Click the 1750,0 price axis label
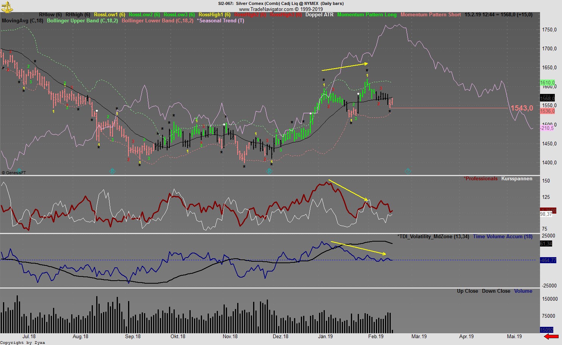 (x=549, y=30)
